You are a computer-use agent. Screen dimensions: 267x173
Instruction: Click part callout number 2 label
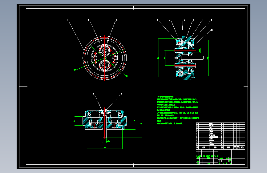click(x=88, y=20)
